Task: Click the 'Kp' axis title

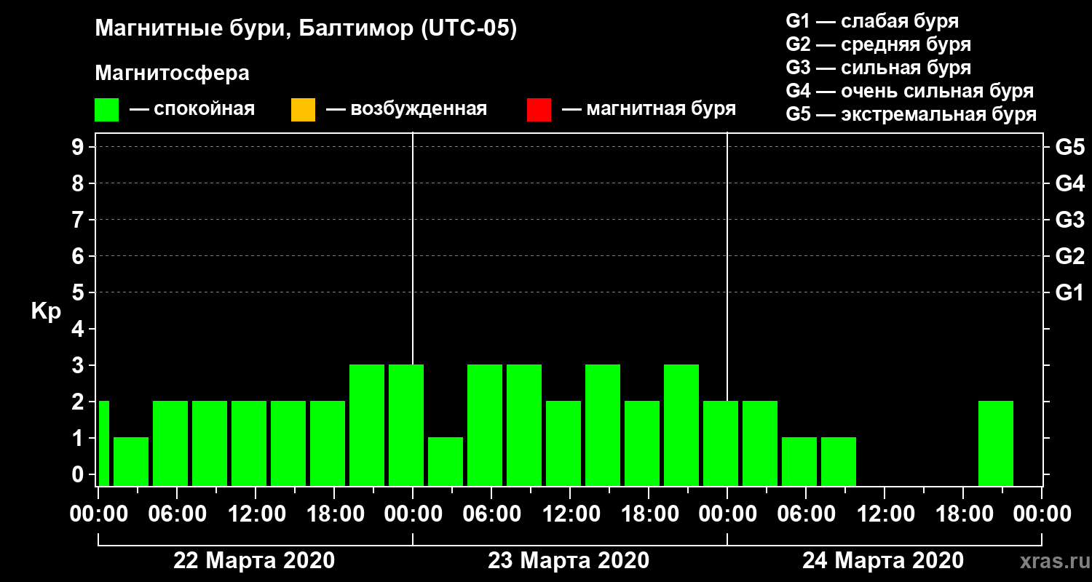Action: 46,311
